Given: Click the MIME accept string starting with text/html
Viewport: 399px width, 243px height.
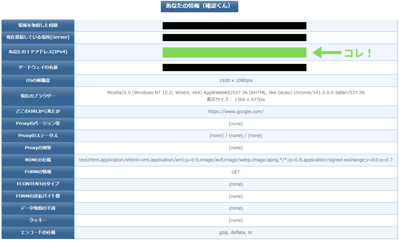Looking at the screenshot, I should point(236,160).
